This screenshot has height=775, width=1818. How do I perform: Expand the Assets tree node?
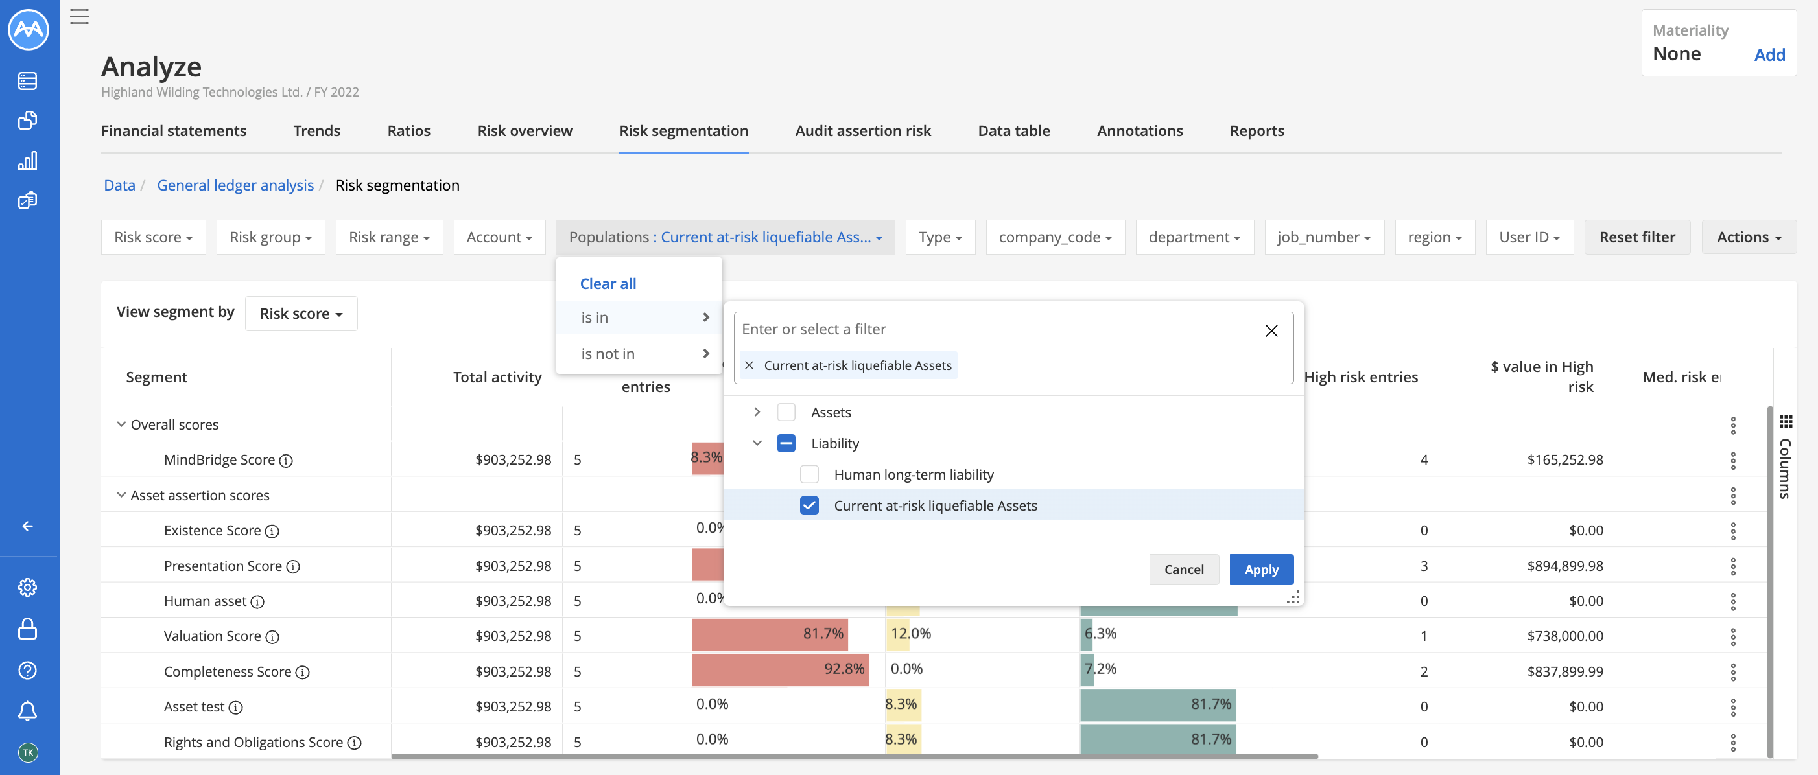pos(757,412)
